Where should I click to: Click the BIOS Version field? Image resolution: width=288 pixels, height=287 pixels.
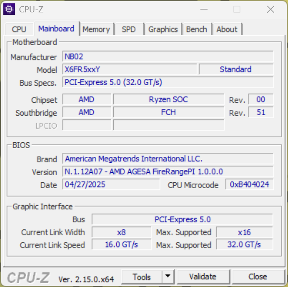tap(168, 171)
